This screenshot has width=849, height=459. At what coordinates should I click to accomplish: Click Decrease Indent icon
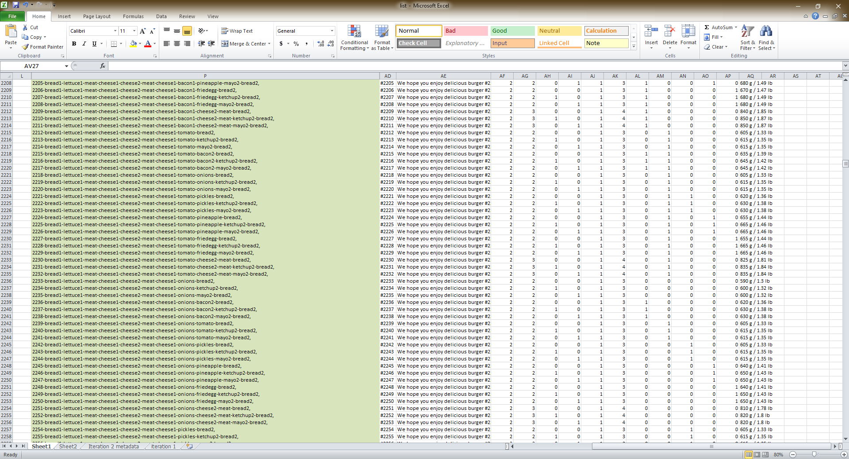click(x=201, y=44)
